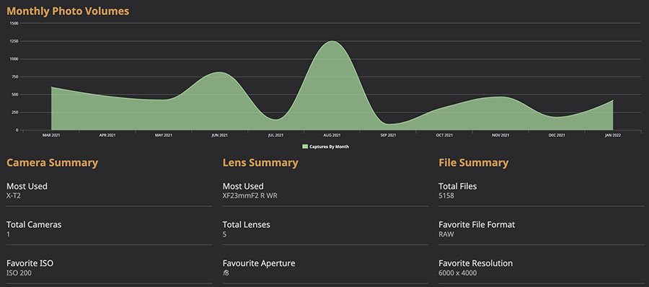
Task: Select the 'File Summary' heading
Action: [x=474, y=163]
